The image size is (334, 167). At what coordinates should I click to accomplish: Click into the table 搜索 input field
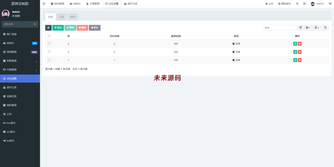(x=279, y=28)
